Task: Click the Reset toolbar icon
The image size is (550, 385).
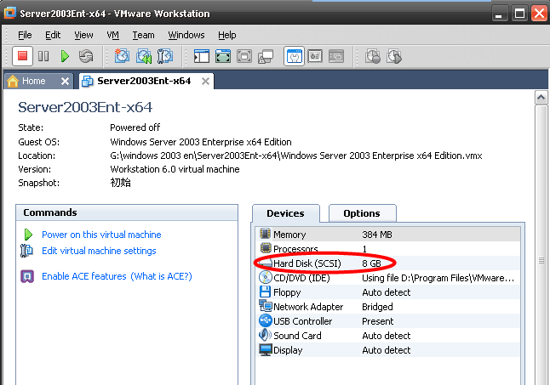Action: pos(86,56)
